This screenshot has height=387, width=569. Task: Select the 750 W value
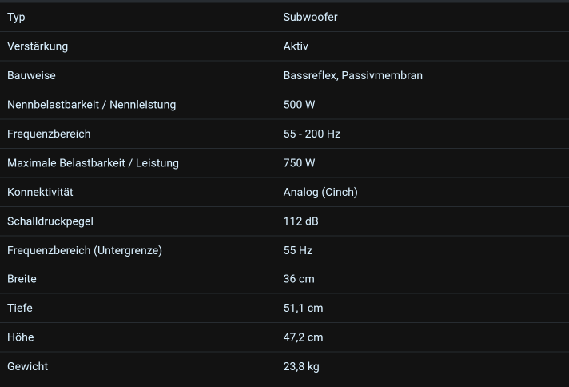[299, 163]
